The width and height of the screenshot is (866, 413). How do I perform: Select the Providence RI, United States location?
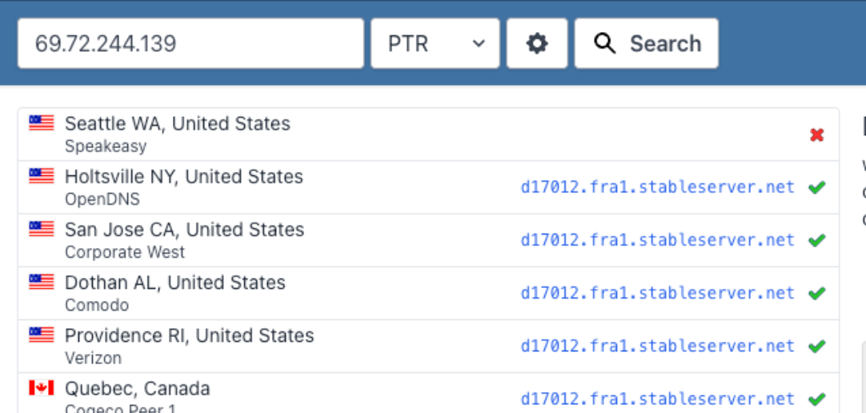[189, 336]
